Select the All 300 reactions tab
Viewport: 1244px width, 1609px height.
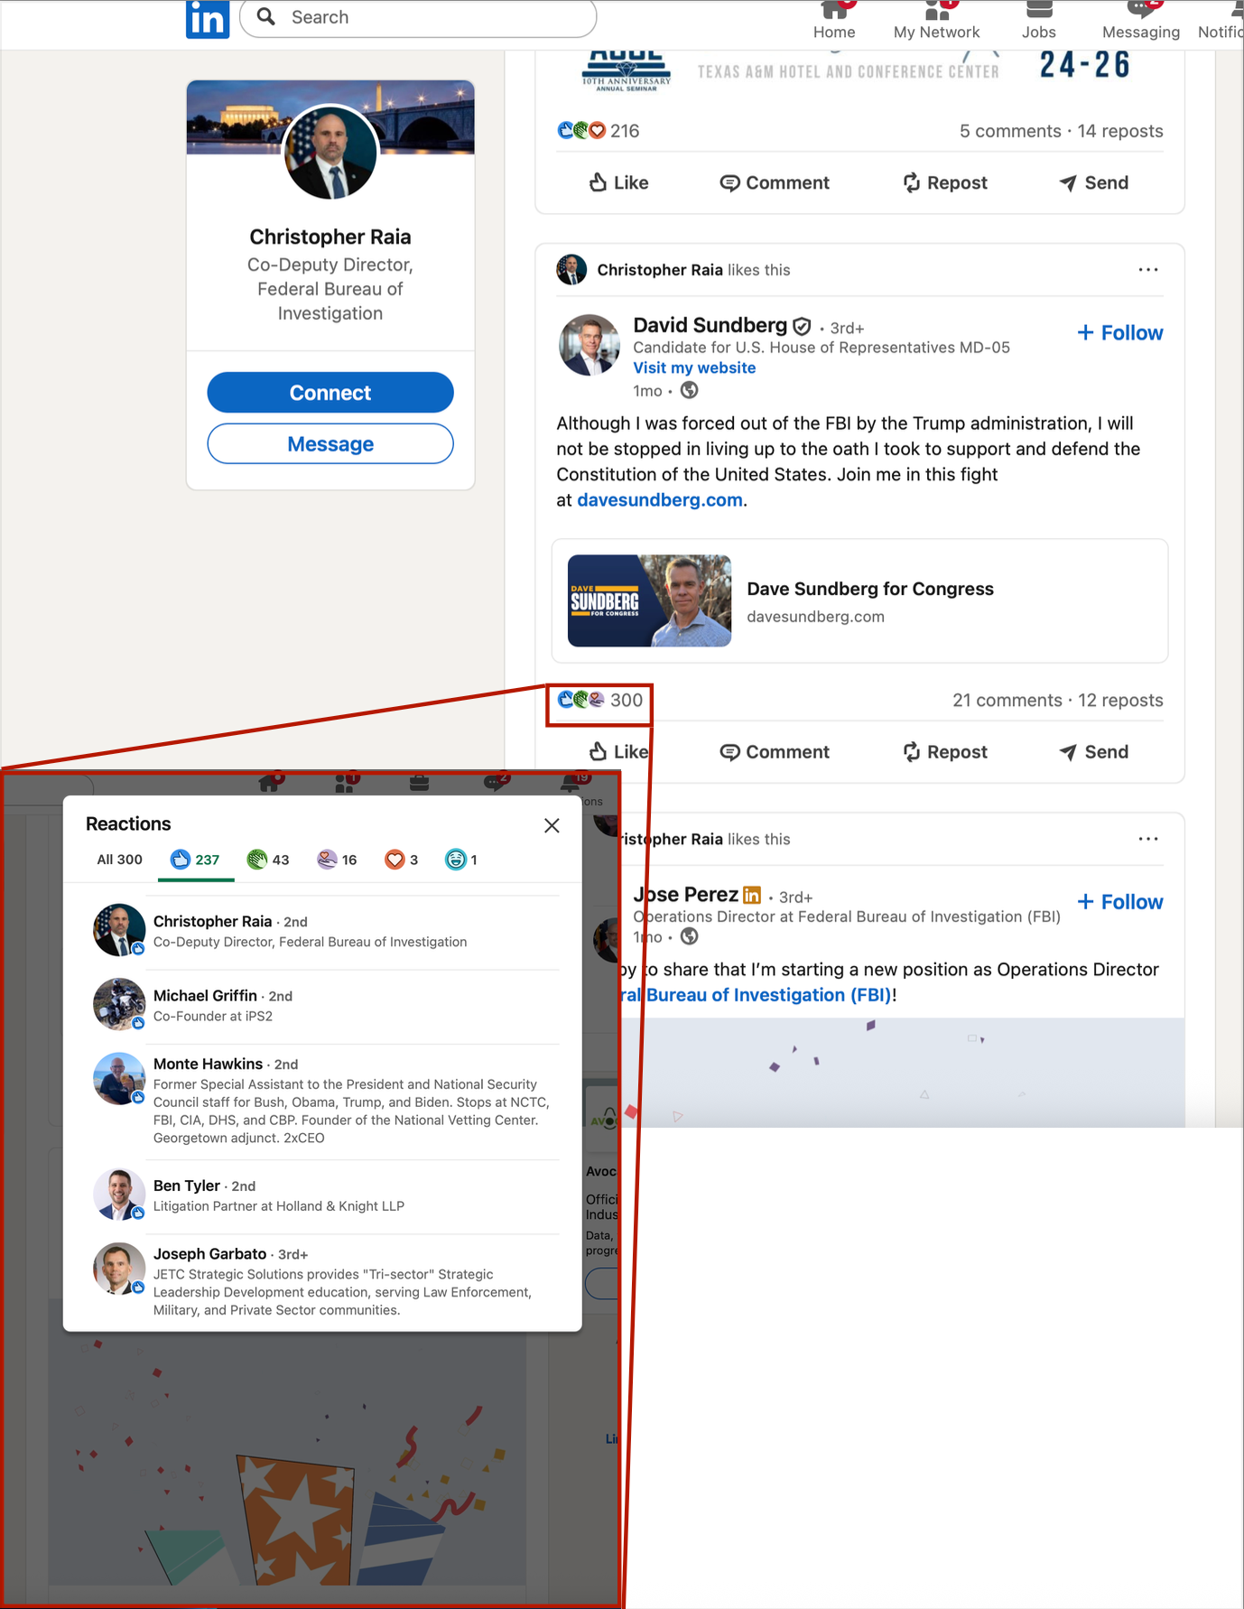(x=119, y=860)
